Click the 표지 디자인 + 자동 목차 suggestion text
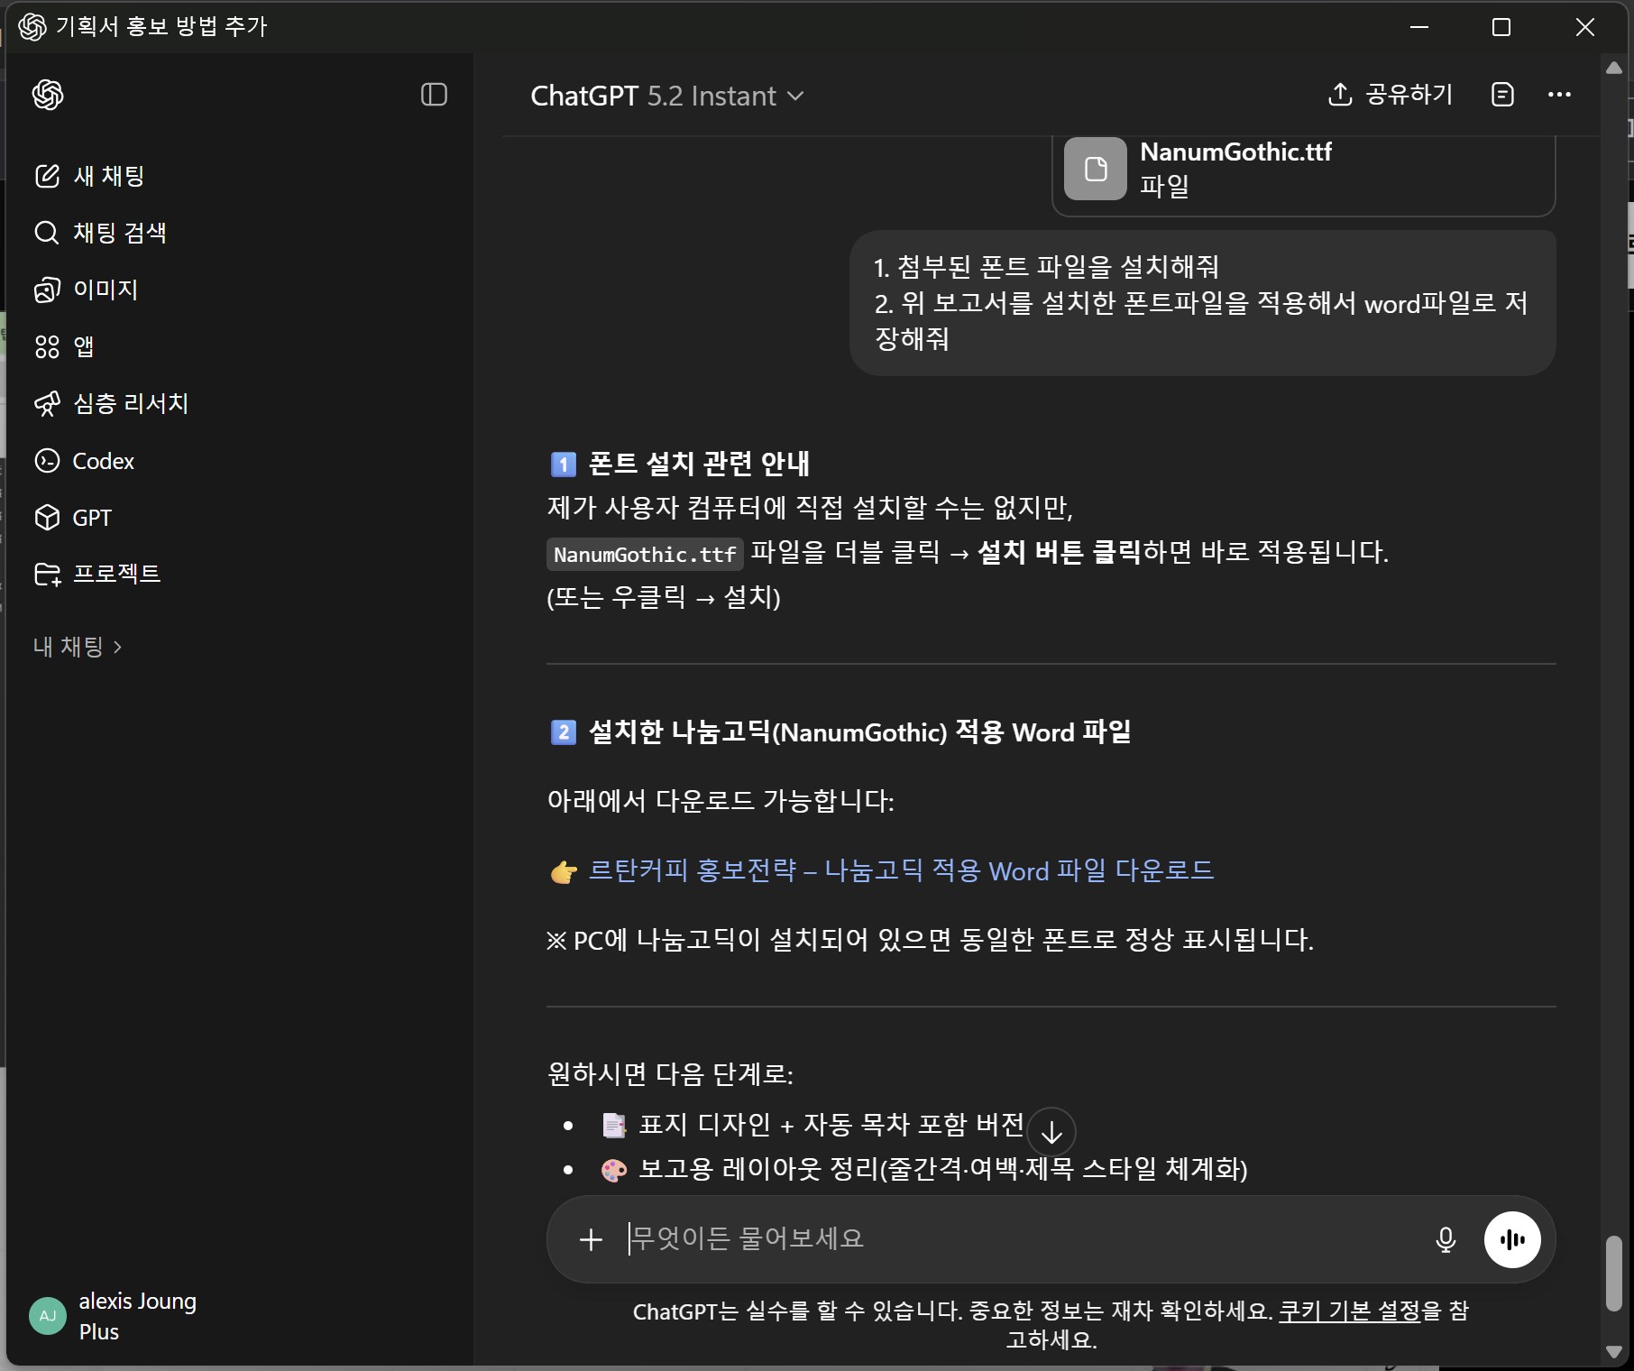 click(831, 1125)
